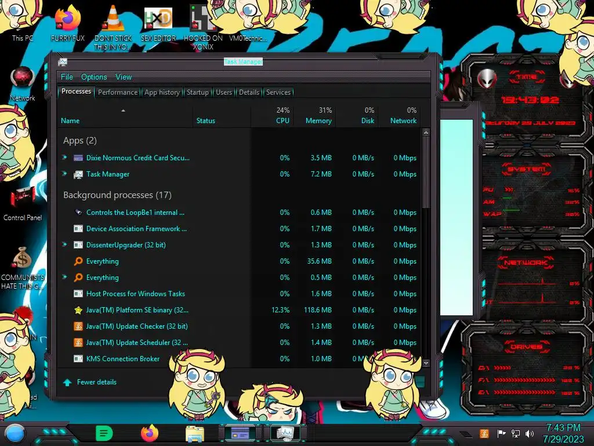Switch to the Performance tab
Image resolution: width=594 pixels, height=446 pixels.
coord(118,92)
